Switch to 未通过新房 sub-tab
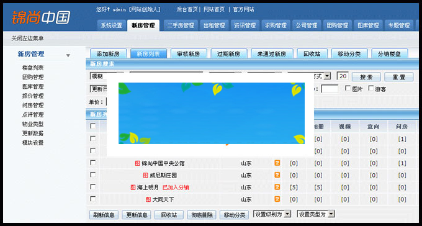This screenshot has height=226, width=422. click(272, 53)
